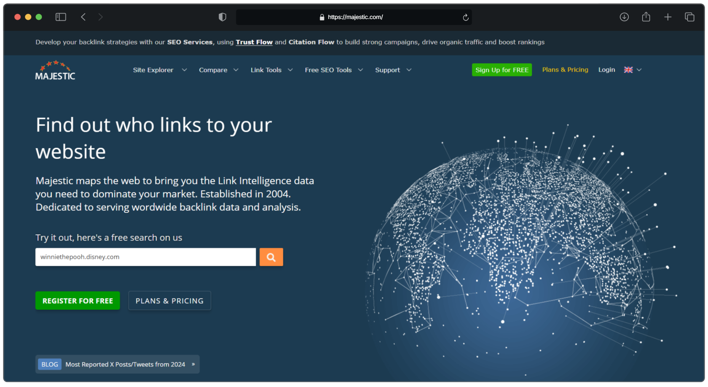Screen dimensions: 708x387
Task: Click the Sign Up for FREE button
Action: [502, 70]
